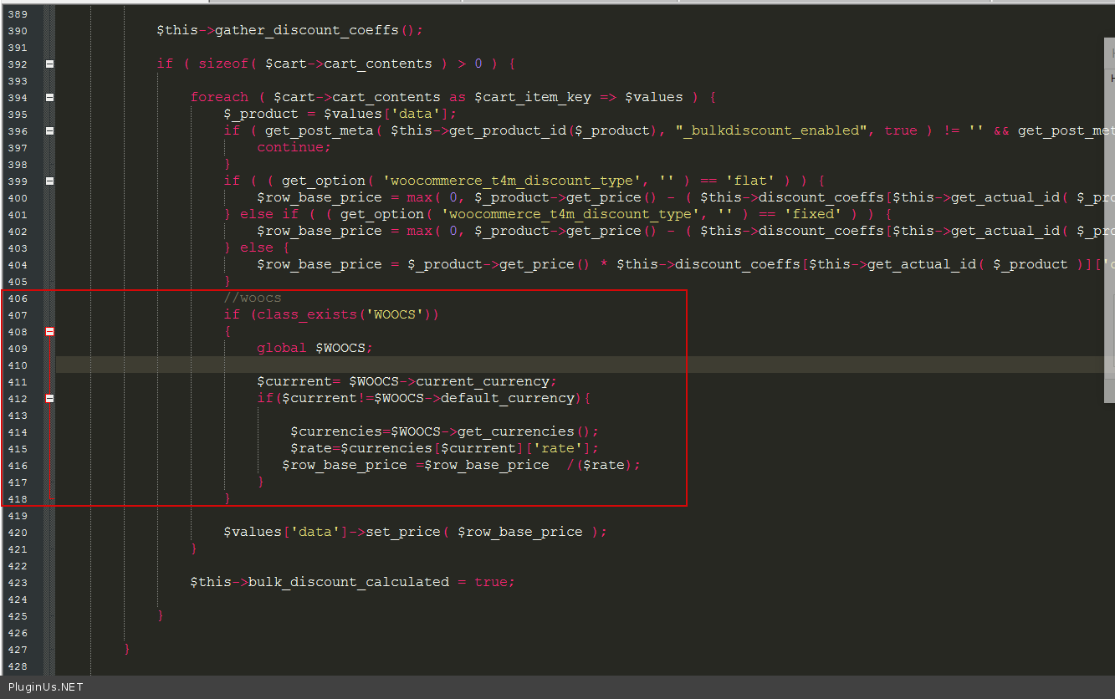Image resolution: width=1115 pixels, height=699 pixels.
Task: Click line number 389 in the gutter
Action: (x=17, y=14)
